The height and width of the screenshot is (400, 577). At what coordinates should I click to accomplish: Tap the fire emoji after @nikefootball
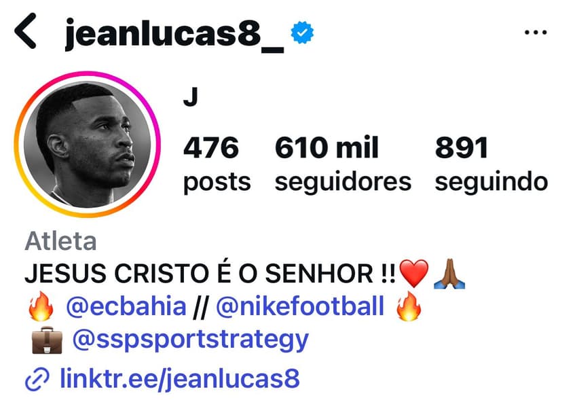click(409, 306)
